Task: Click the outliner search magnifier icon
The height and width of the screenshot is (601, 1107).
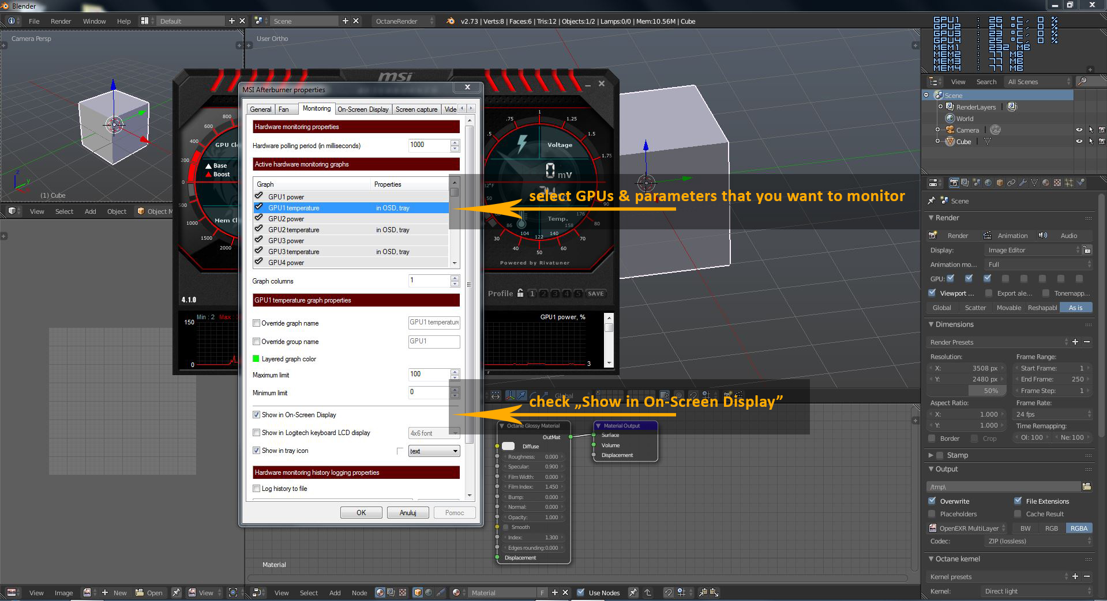Action: 1082,81
